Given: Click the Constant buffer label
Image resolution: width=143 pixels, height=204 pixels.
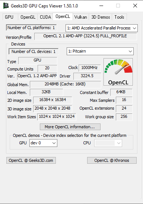Looking at the screenshot, I should pyautogui.click(x=94, y=92).
